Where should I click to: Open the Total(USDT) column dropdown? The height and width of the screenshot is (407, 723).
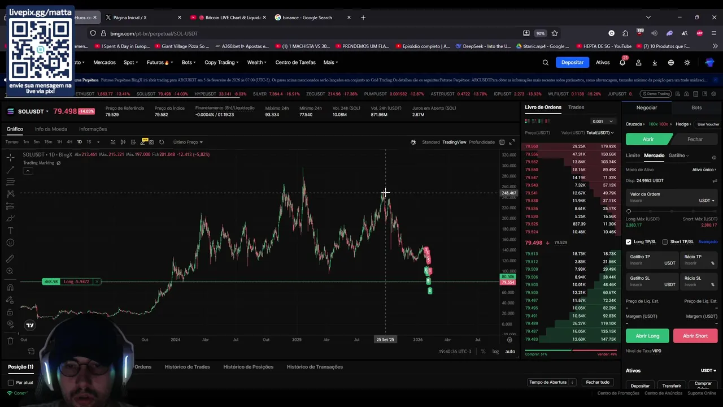tap(600, 133)
